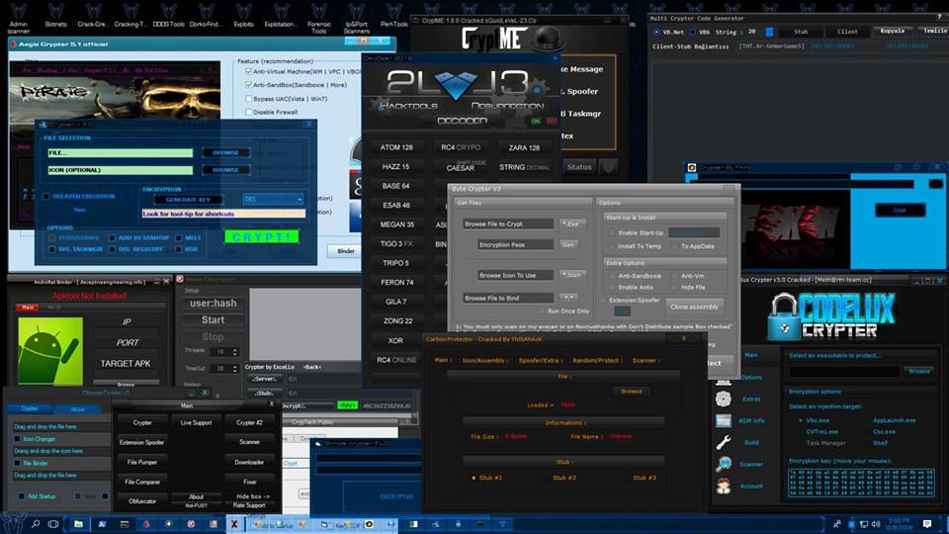Click GENERATE KEY button
Screen dimensions: 949x534
coord(188,199)
